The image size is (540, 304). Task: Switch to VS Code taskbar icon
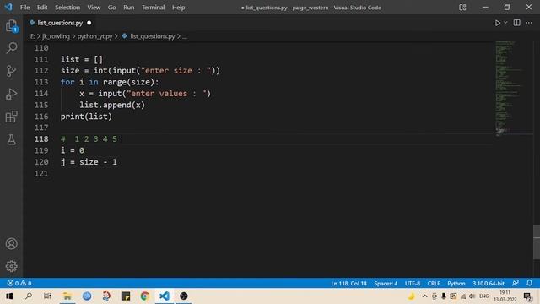tap(165, 296)
